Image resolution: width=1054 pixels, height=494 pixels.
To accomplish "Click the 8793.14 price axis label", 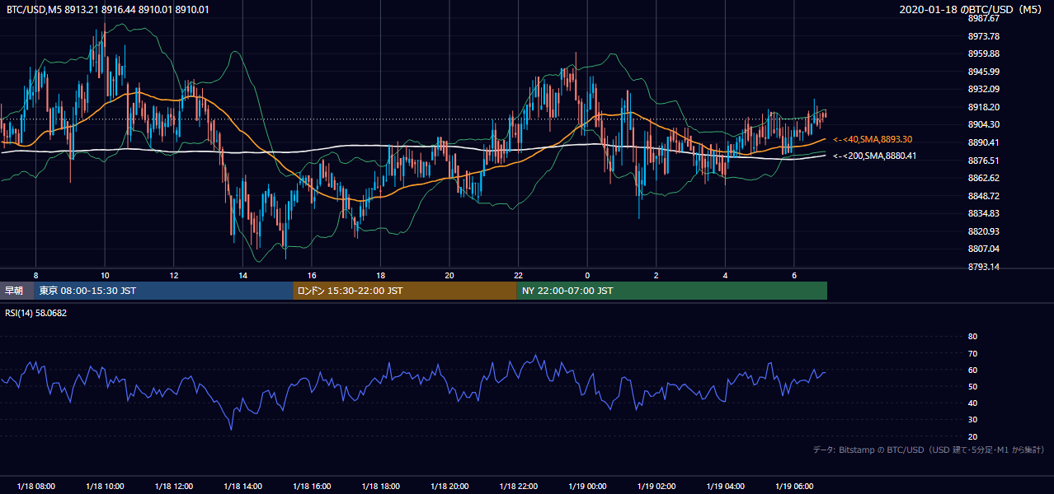I will click(983, 267).
